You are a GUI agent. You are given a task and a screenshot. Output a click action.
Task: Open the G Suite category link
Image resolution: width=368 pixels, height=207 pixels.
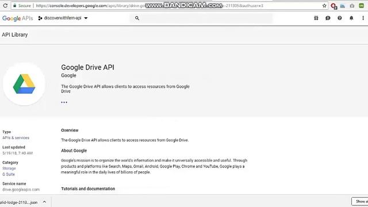coord(9,174)
